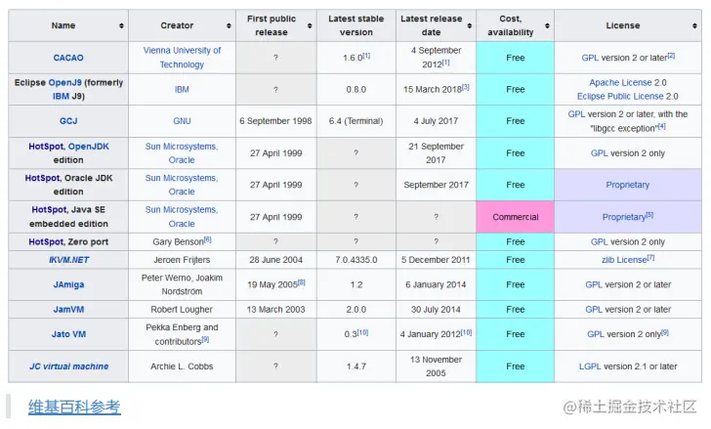Open the Jato VM link
The height and width of the screenshot is (429, 711).
[68, 334]
